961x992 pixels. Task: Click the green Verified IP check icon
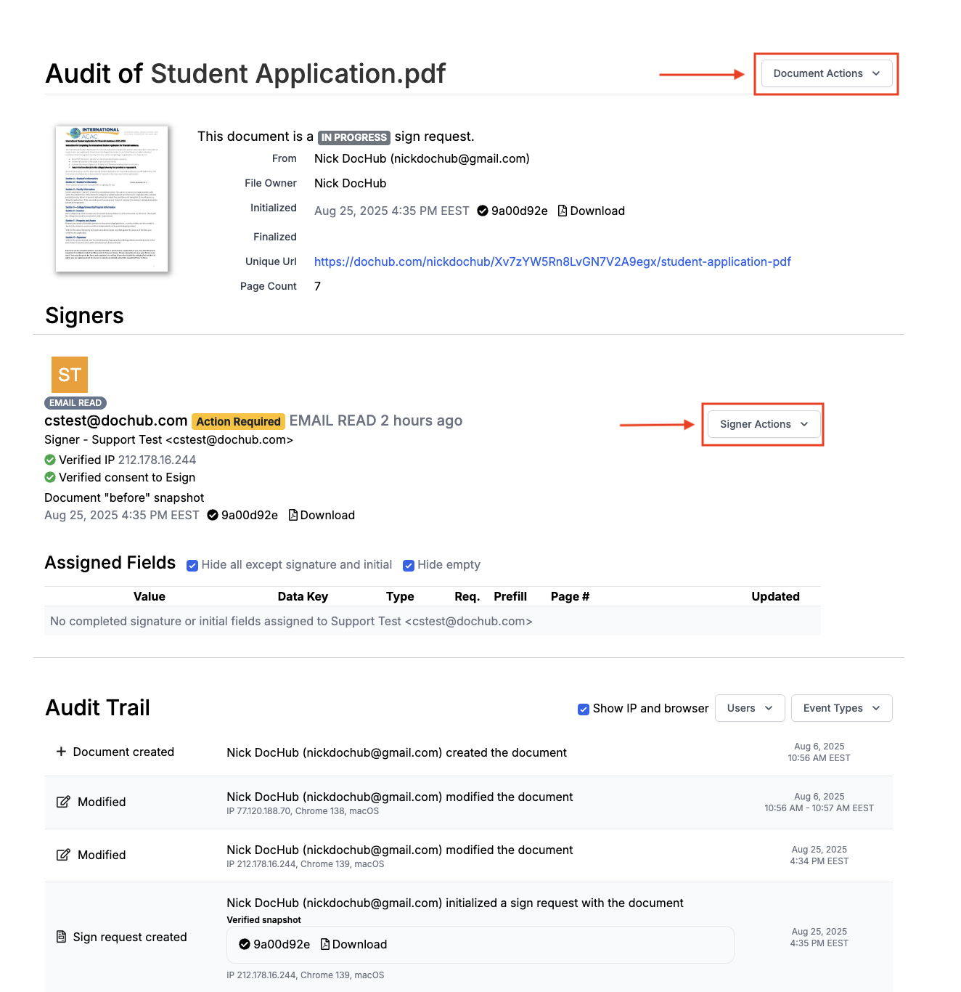point(50,460)
